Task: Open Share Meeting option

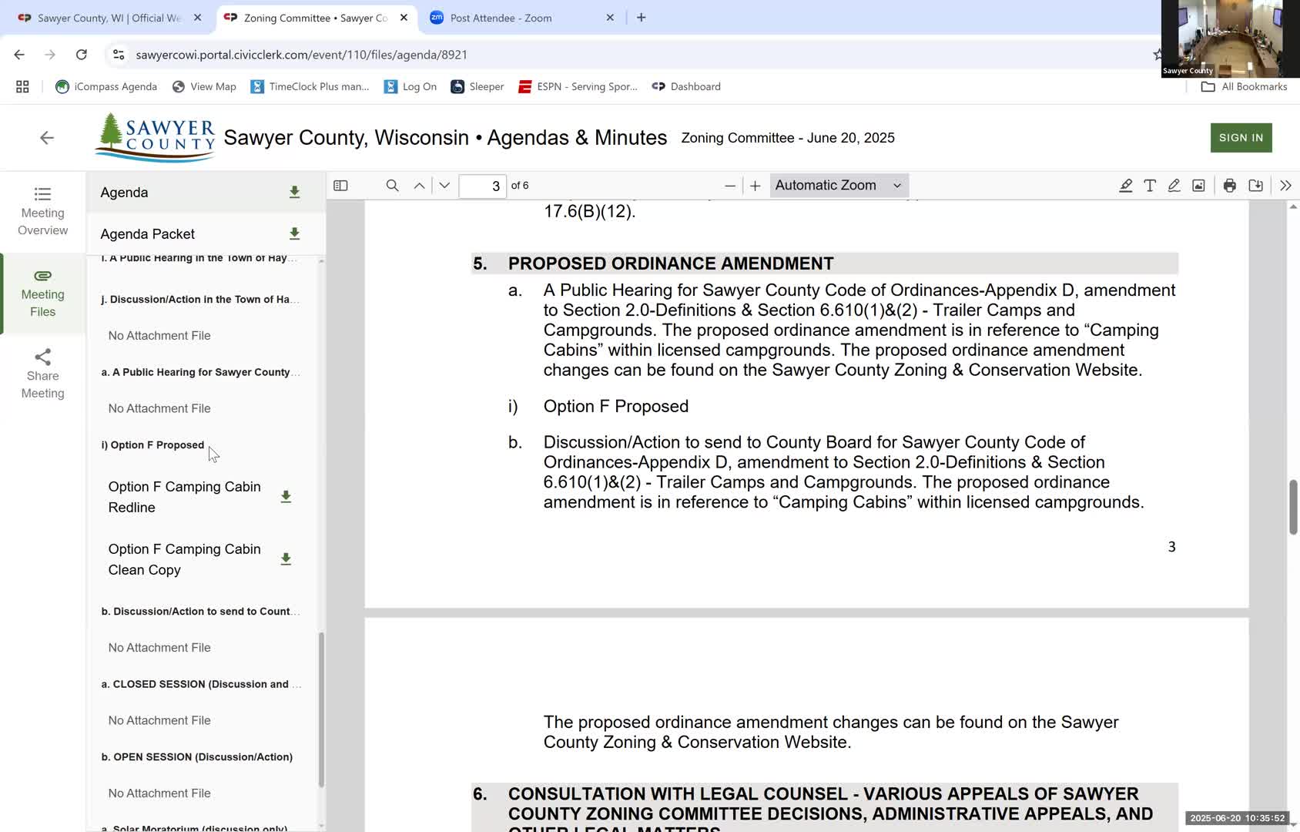Action: tap(42, 374)
